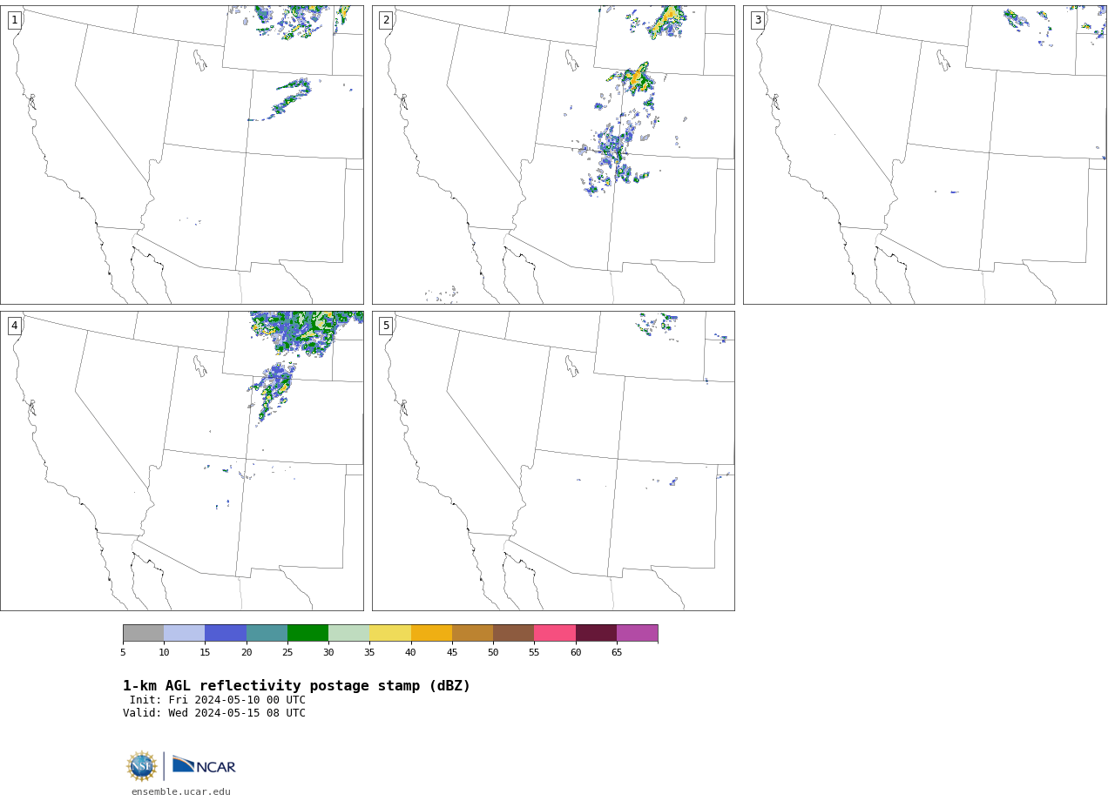Viewport: 1115px width, 801px height.
Task: Click the colorbar tick label 5
Action: tap(123, 652)
